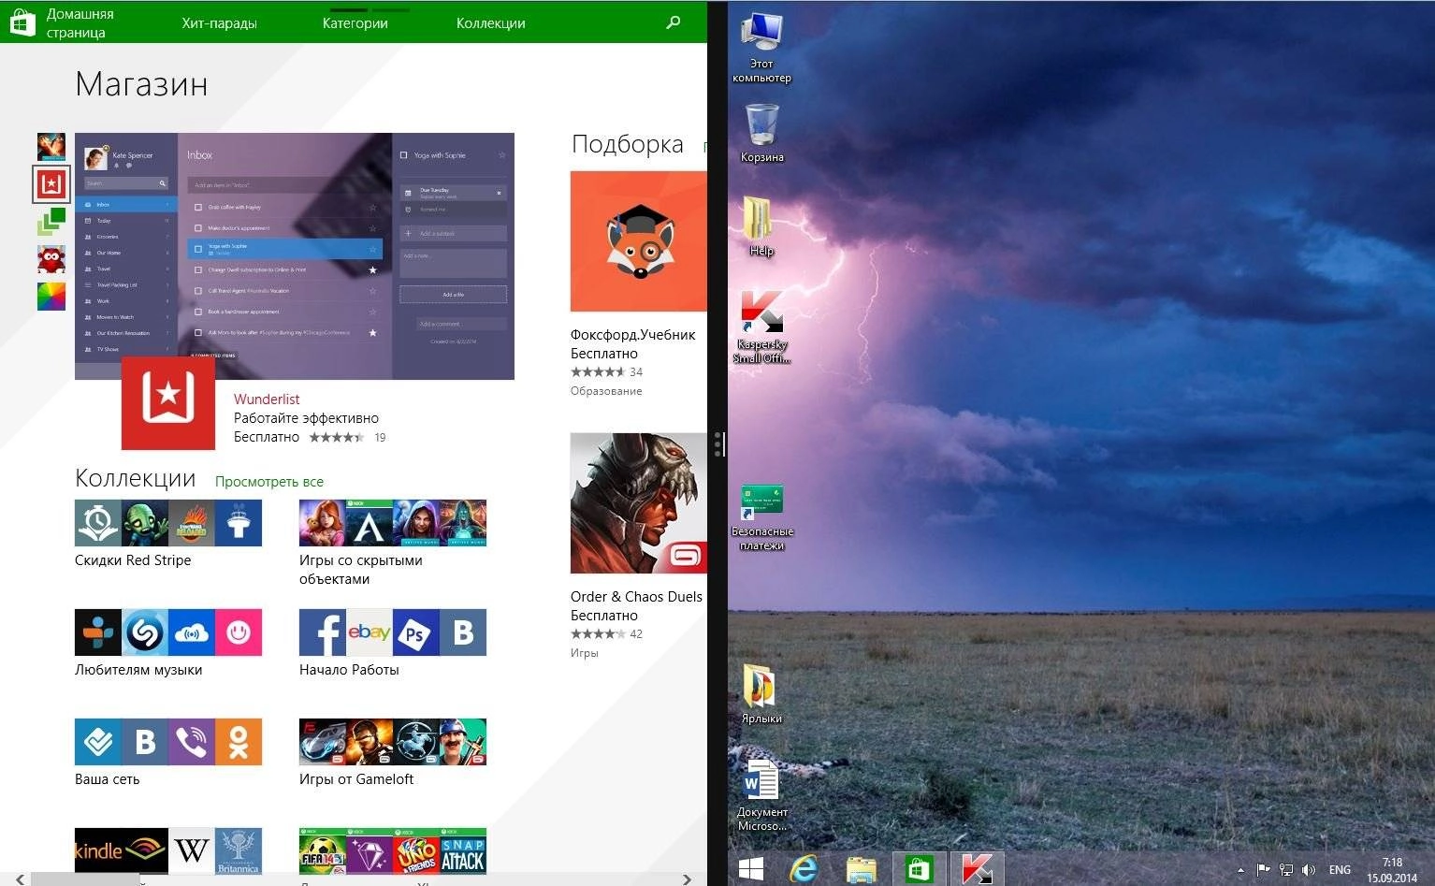1435x886 pixels.
Task: Open the Коллекции menu item
Action: (x=490, y=23)
